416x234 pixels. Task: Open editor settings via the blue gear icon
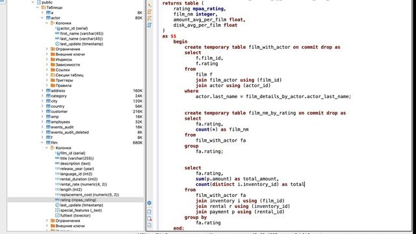click(149, 203)
